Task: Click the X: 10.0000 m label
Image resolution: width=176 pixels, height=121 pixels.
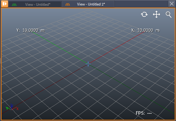Action: pos(145,30)
